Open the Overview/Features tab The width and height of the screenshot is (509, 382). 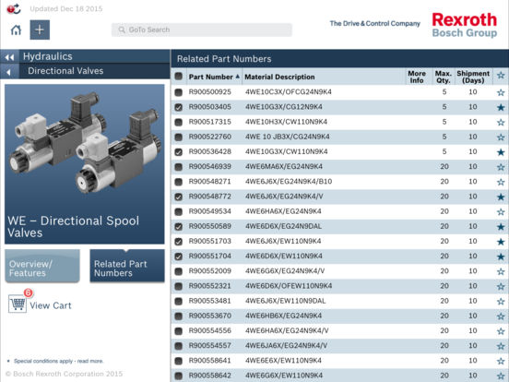pos(42,266)
